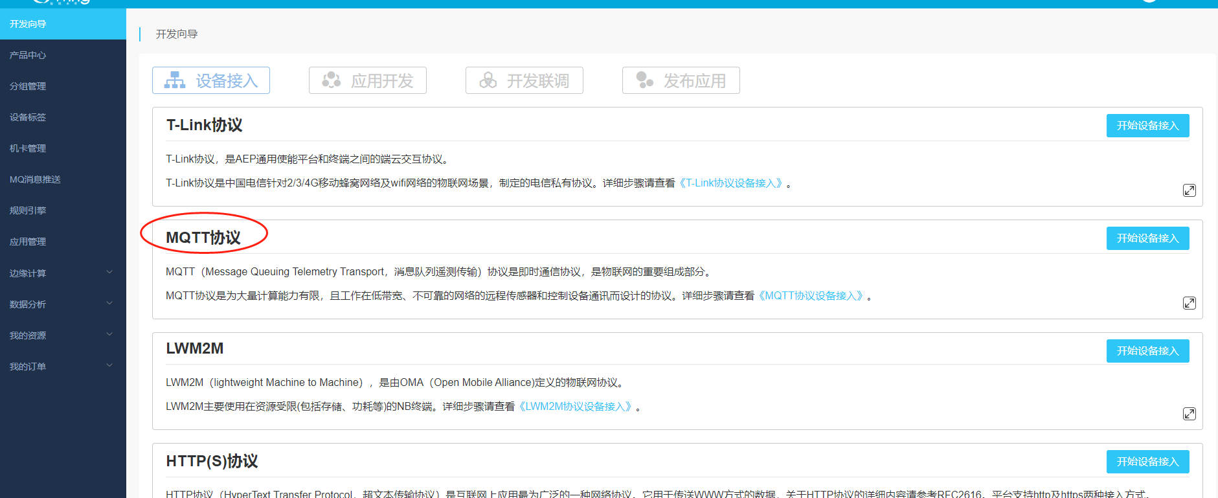
Task: Click 开始设备接入 for HTTP(S)协议
Action: pyautogui.click(x=1147, y=462)
